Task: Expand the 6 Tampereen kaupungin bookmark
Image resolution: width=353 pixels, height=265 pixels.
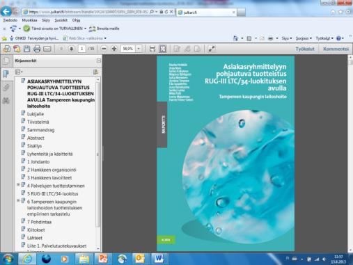Action: 18,200
